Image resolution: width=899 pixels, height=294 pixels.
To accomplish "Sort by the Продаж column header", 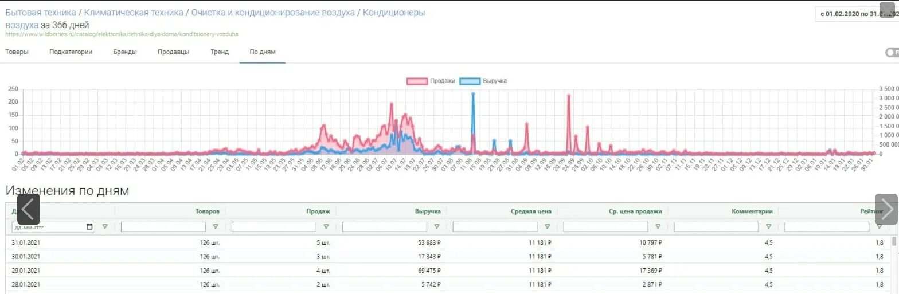I will [319, 211].
